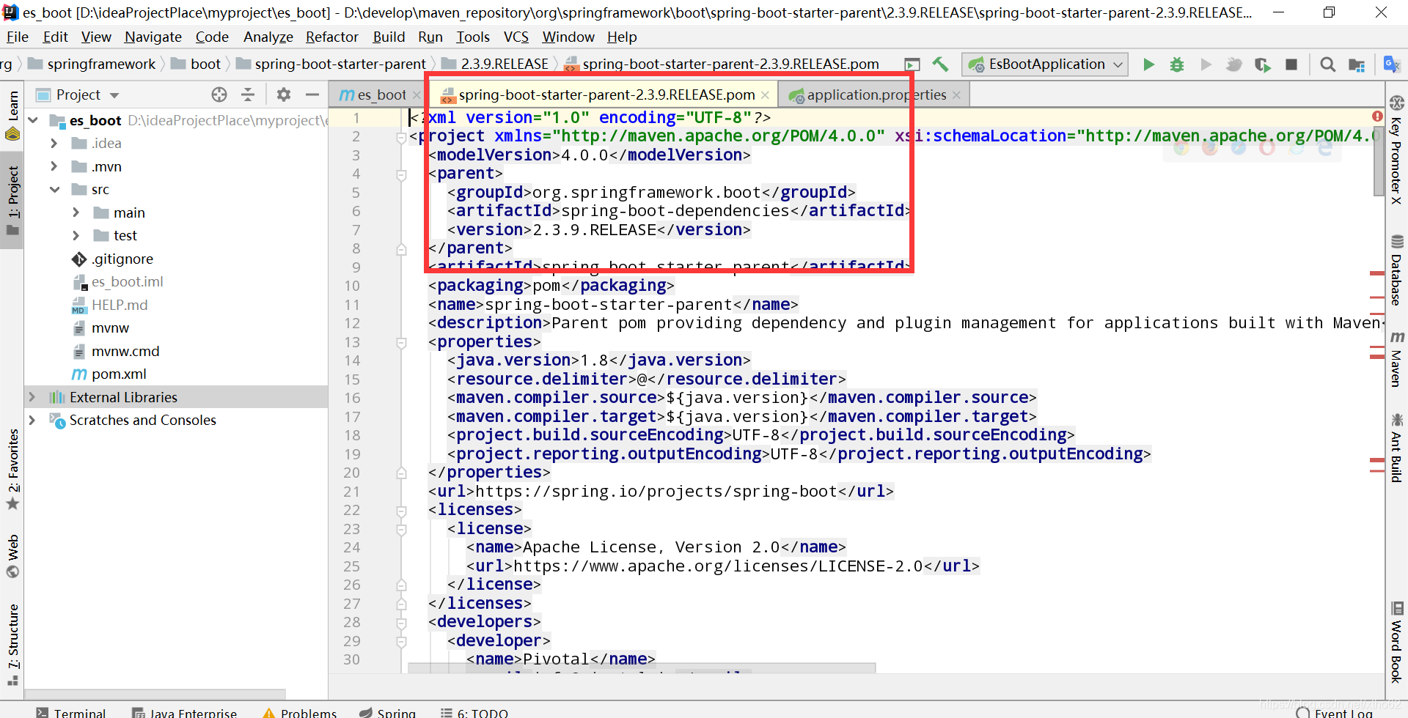Open the Key Promoter X side panel

[x=1396, y=150]
